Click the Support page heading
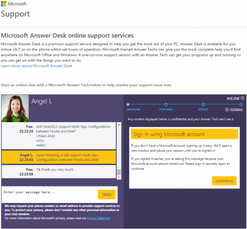The width and height of the screenshot is (247, 229). pyautogui.click(x=15, y=14)
